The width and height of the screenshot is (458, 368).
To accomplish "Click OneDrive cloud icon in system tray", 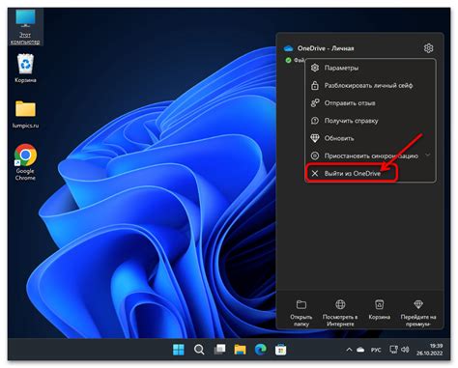I will [360, 350].
